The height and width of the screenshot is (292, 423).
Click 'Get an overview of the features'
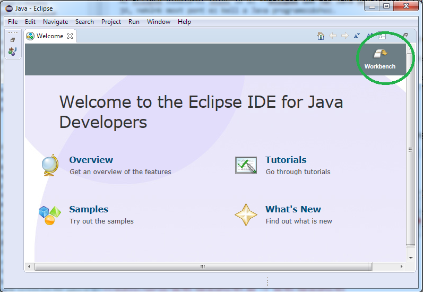pos(120,171)
